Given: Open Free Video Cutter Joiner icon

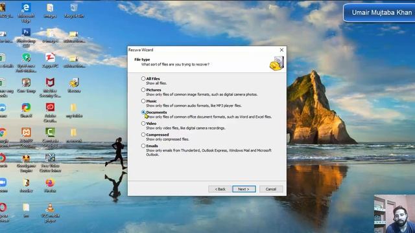Looking at the screenshot, I should (x=50, y=162).
